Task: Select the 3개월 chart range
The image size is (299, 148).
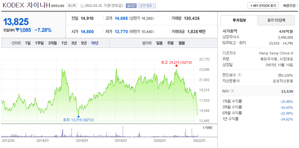Action: [53, 43]
